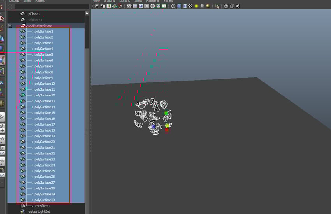
Task: Turn on Textured checkerboard display icon
Action: coord(191,6)
